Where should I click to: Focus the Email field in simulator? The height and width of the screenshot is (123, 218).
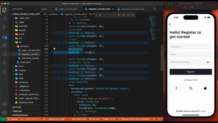[x=191, y=54]
